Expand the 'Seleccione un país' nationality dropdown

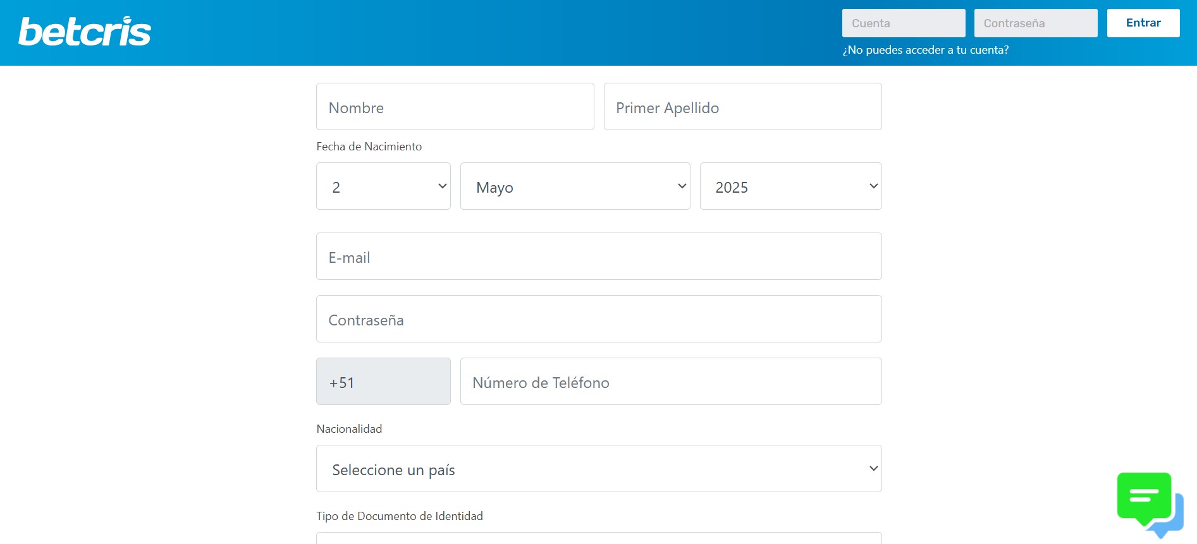pos(599,469)
